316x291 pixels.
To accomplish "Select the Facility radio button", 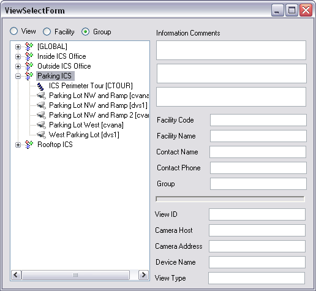I will click(47, 32).
